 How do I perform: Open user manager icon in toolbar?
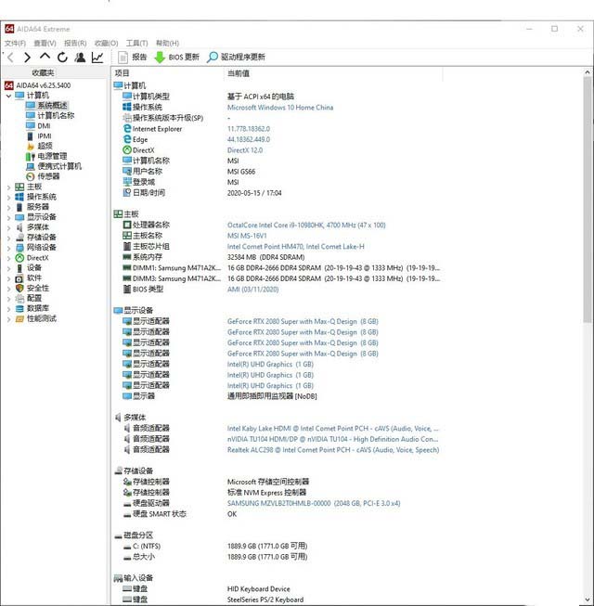[80, 58]
